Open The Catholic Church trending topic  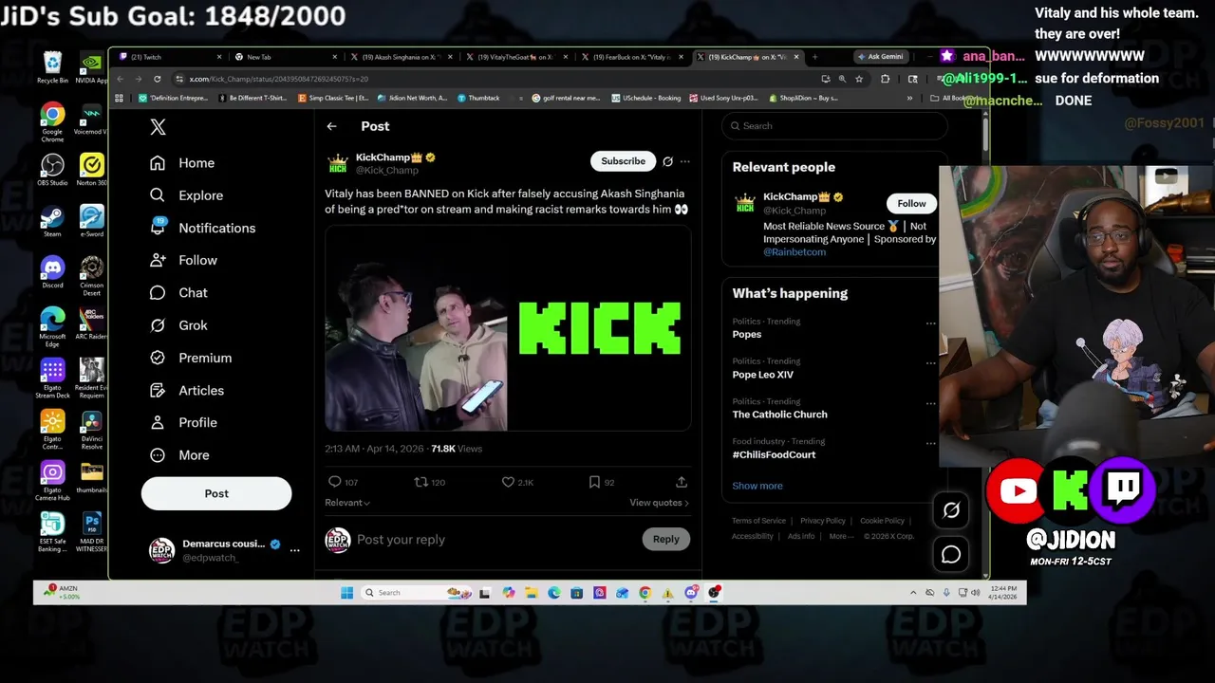(779, 415)
